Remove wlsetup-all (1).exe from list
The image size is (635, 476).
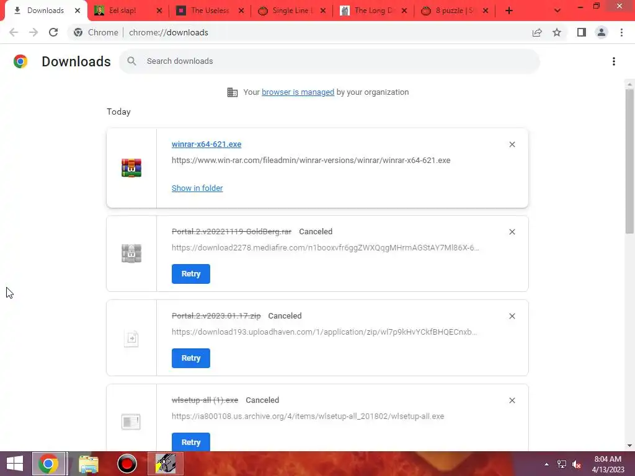pyautogui.click(x=512, y=400)
